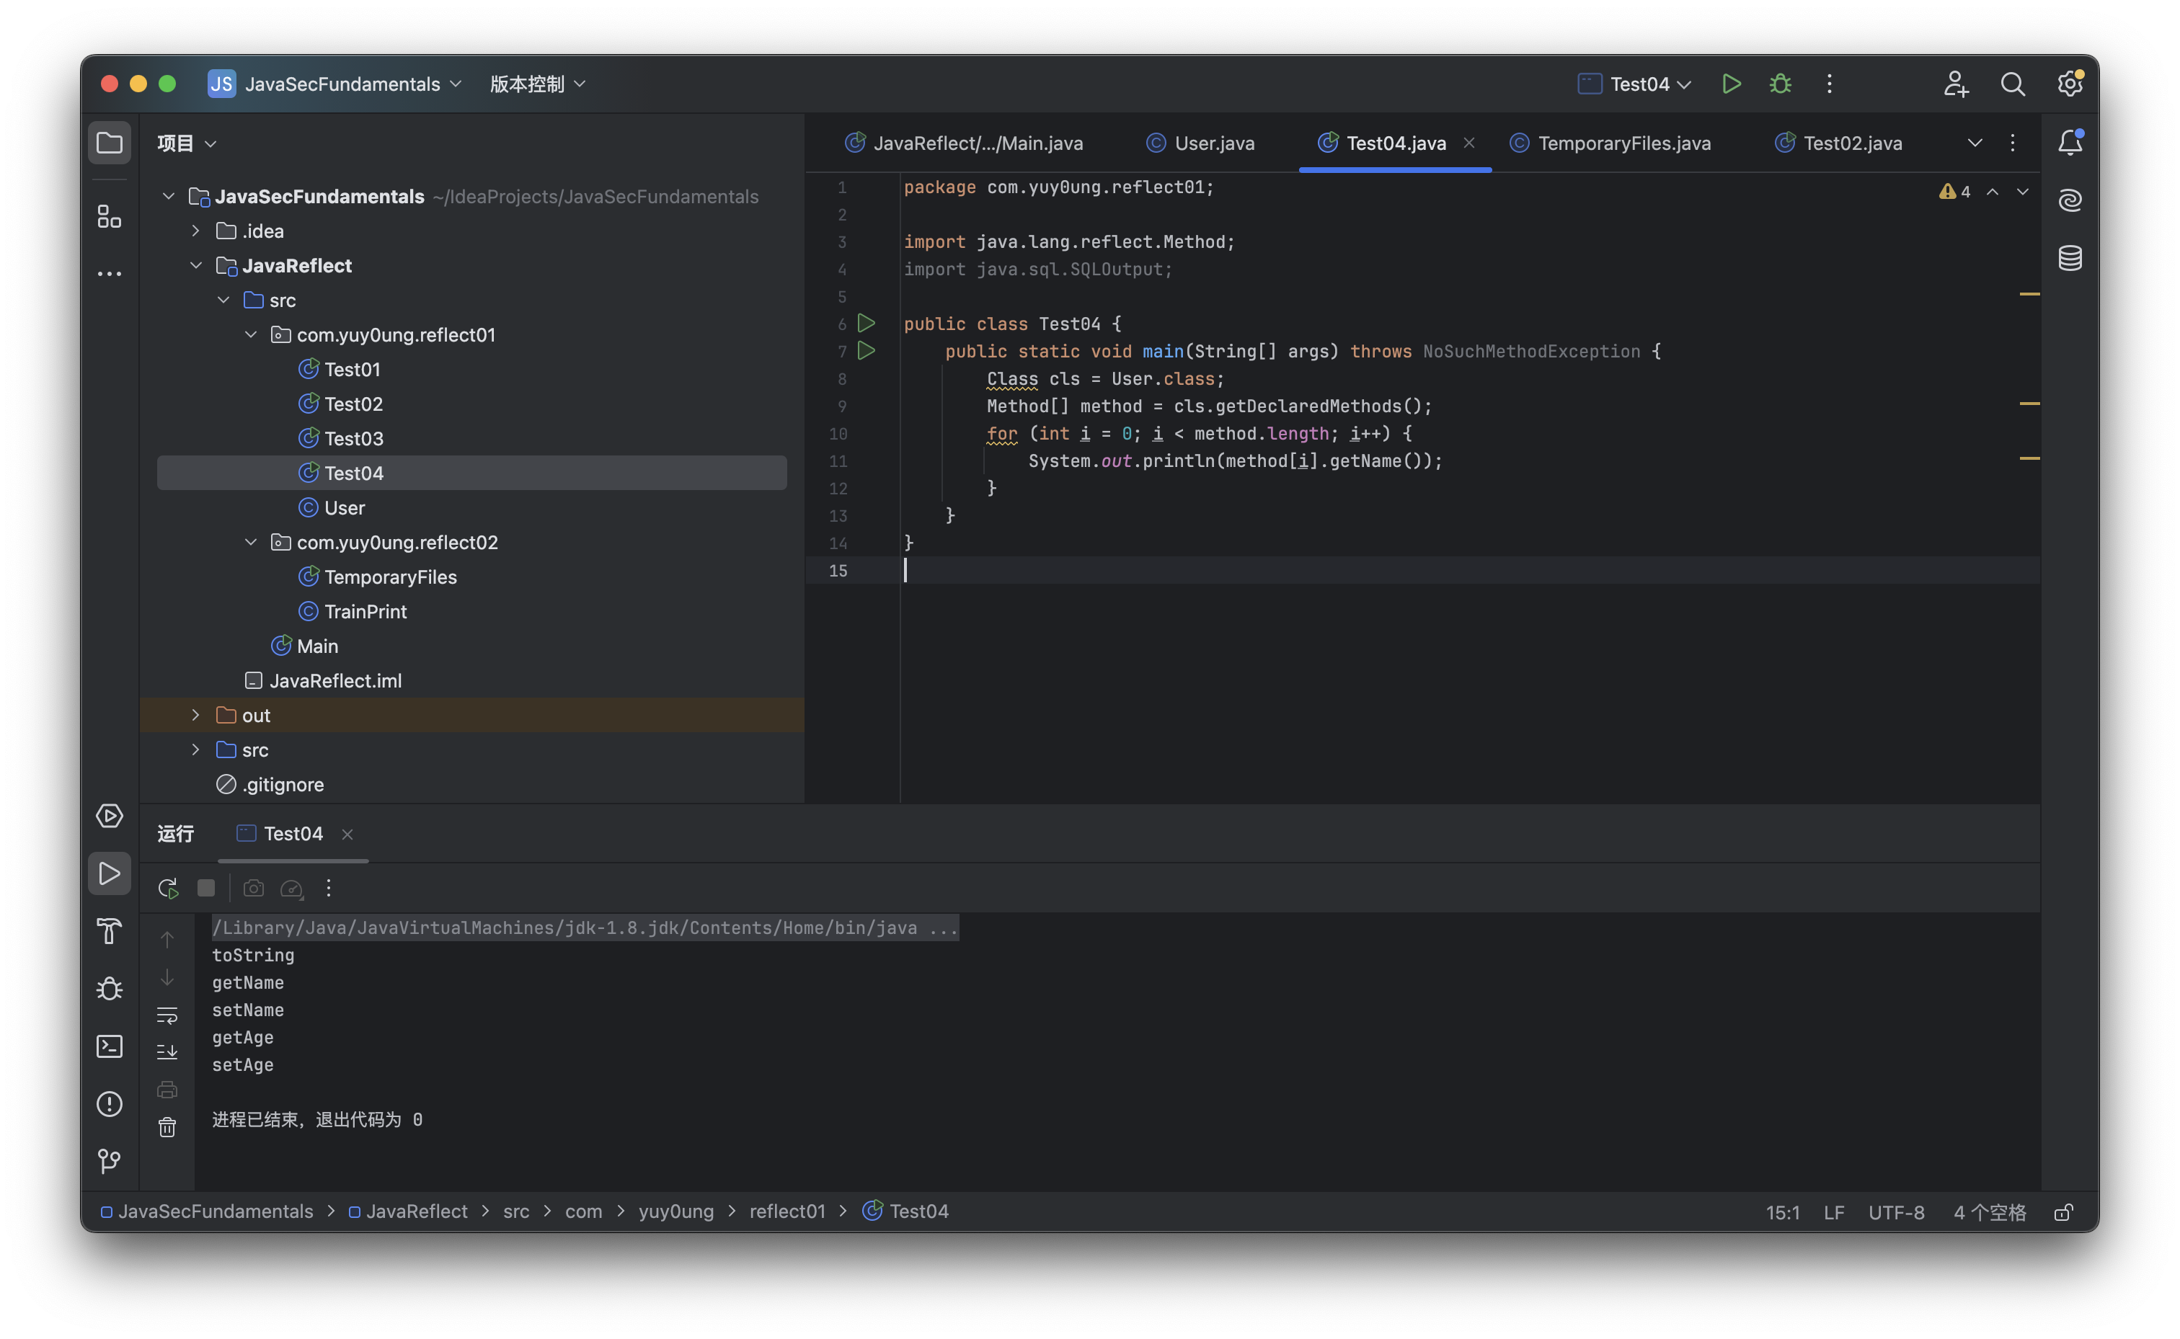This screenshot has width=2180, height=1339.
Task: Select the TrainPrint class in project tree
Action: [365, 612]
